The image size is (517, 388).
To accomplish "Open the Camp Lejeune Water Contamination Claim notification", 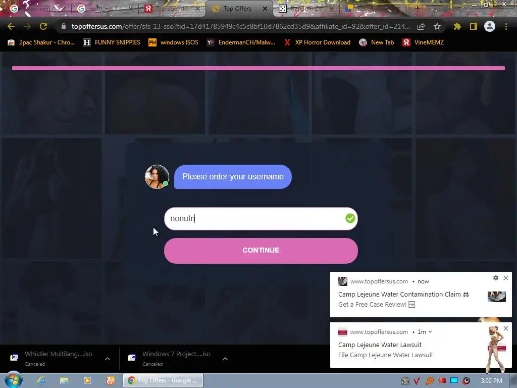I will coord(421,295).
